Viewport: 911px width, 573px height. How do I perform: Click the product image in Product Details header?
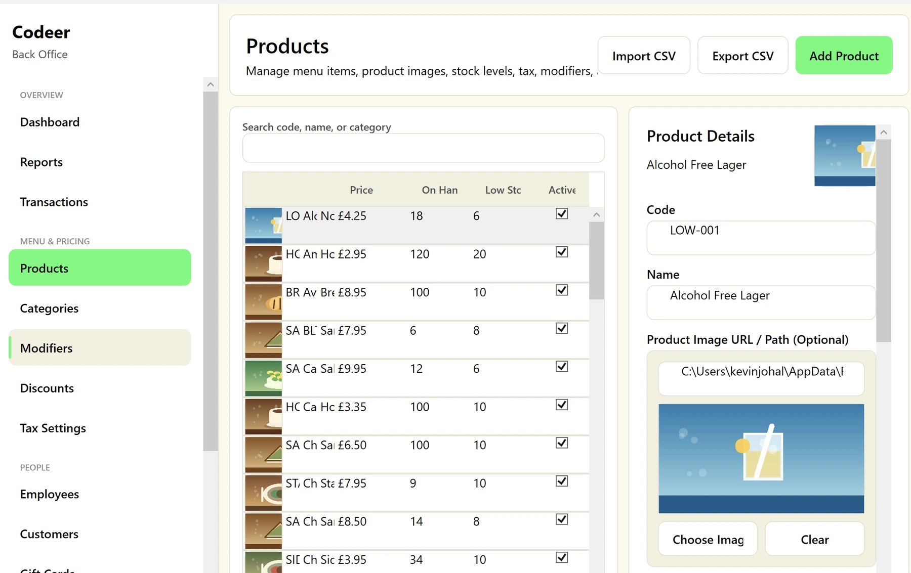(845, 156)
